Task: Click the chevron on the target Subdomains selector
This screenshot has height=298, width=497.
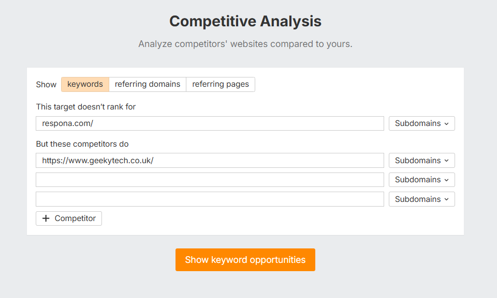Action: tap(446, 123)
